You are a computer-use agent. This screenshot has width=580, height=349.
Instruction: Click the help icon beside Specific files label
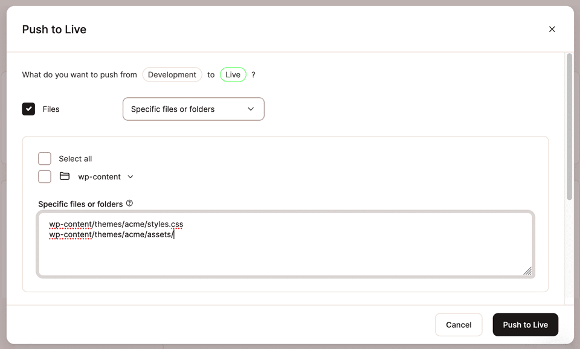click(x=129, y=203)
